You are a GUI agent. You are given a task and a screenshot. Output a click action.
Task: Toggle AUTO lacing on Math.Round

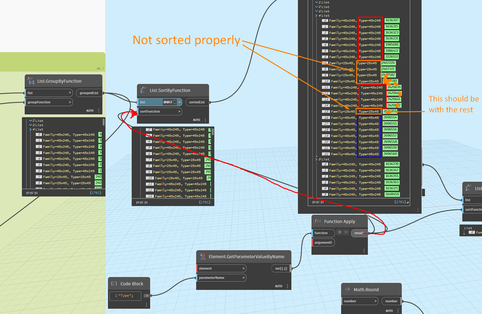[389, 311]
